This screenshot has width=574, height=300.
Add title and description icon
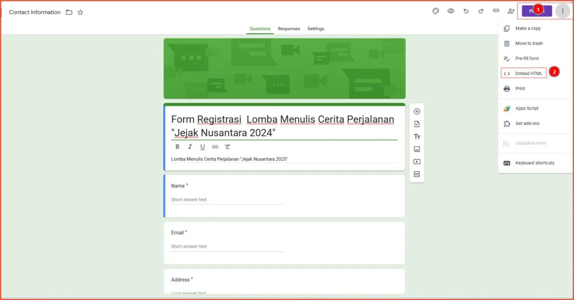pos(417,137)
